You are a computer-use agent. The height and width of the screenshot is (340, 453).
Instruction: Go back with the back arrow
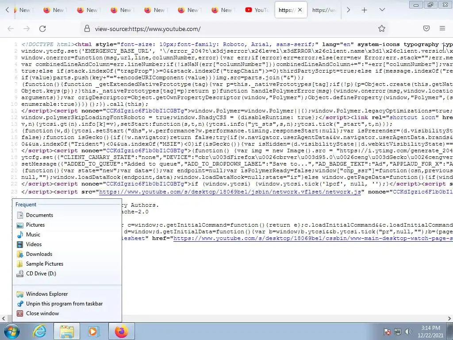(x=11, y=29)
